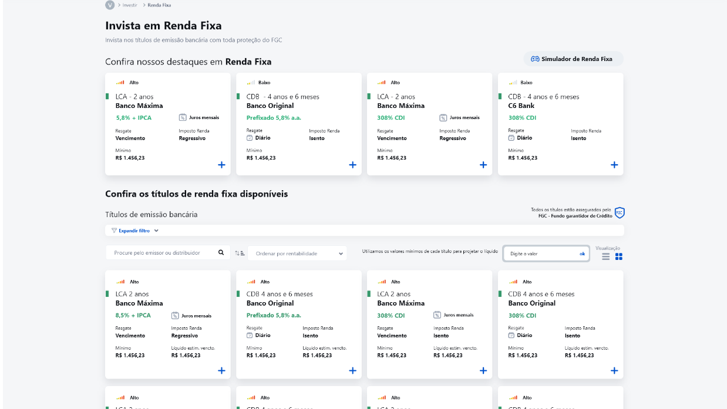Add the featured C6 Bank CDB with plus icon
Image resolution: width=727 pixels, height=409 pixels.
tap(614, 165)
